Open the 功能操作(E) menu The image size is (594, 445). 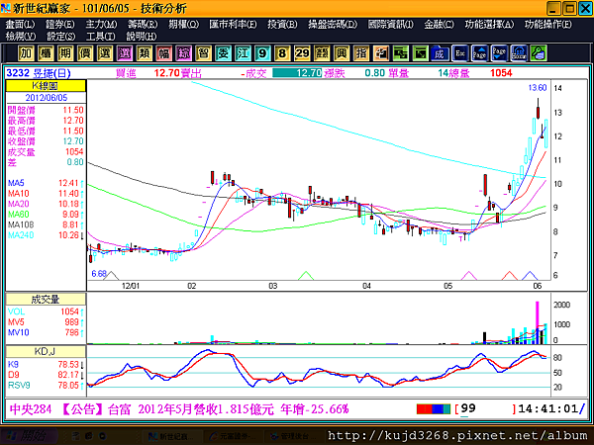click(x=547, y=25)
